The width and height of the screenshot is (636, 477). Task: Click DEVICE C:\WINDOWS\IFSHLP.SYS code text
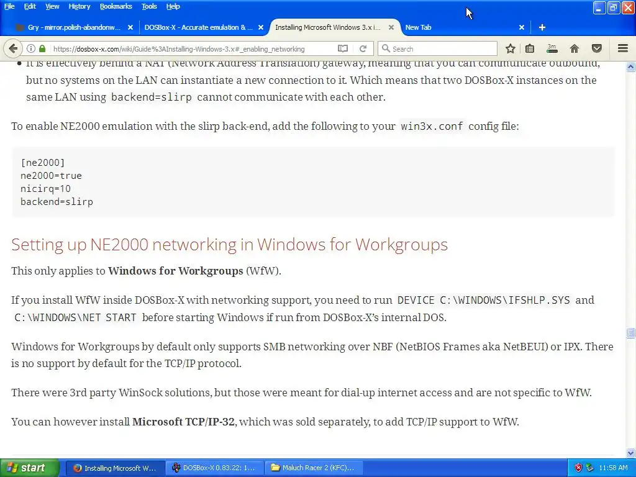pos(483,300)
